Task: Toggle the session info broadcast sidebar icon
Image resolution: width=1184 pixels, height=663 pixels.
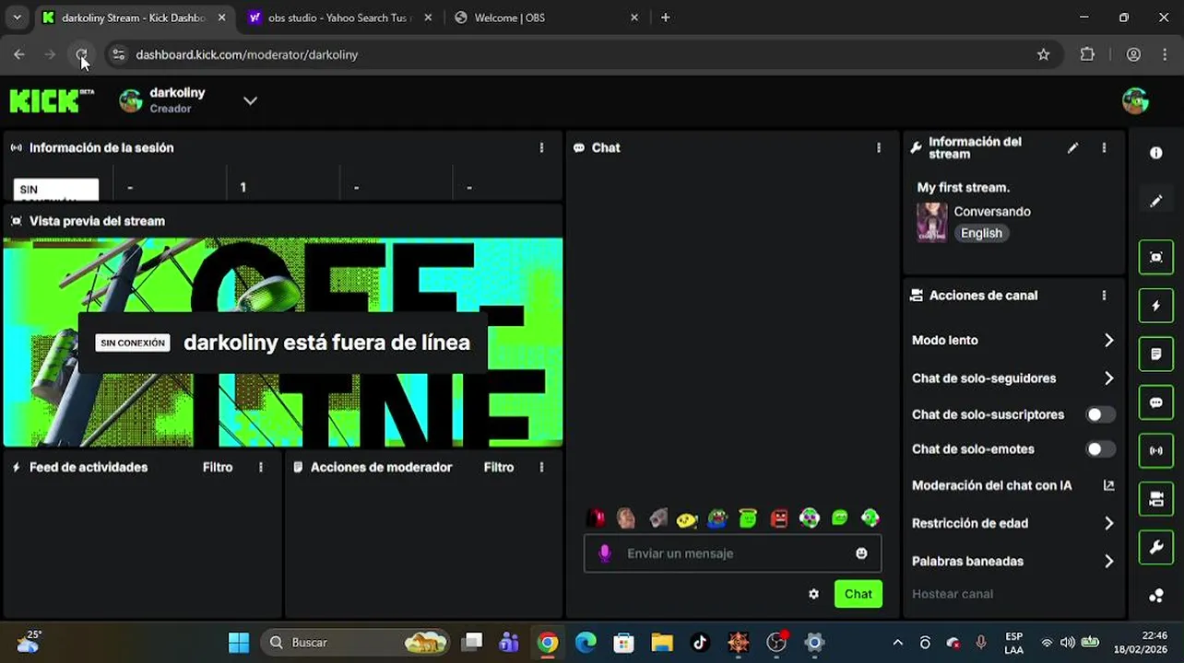Action: (1155, 450)
